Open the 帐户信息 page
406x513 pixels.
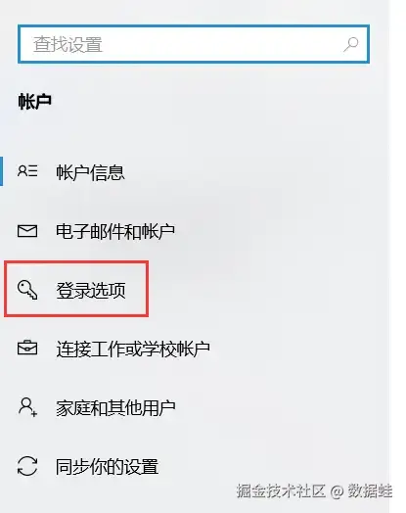pyautogui.click(x=91, y=172)
